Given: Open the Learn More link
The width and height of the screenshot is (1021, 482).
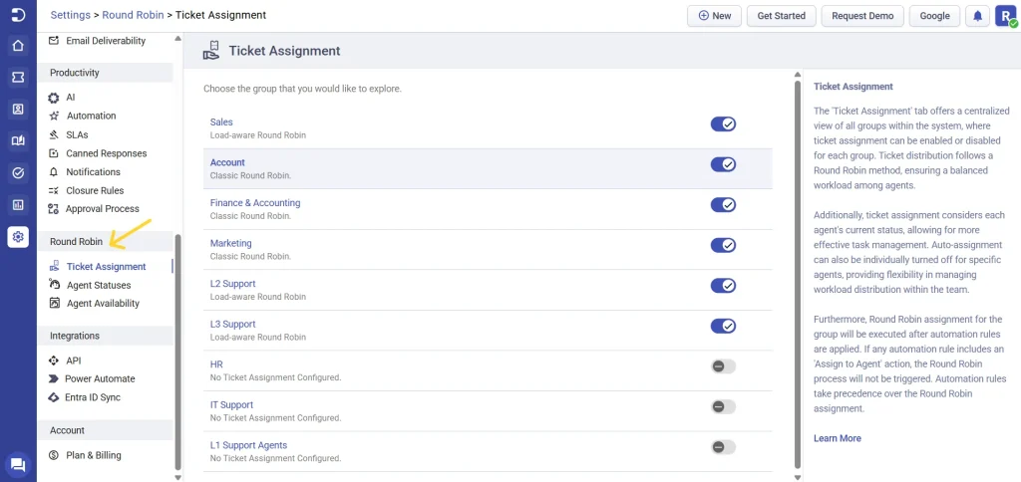Looking at the screenshot, I should point(838,438).
